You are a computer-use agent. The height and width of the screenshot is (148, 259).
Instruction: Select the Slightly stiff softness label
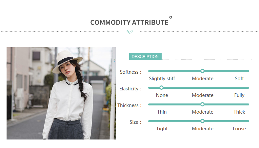pyautogui.click(x=162, y=79)
